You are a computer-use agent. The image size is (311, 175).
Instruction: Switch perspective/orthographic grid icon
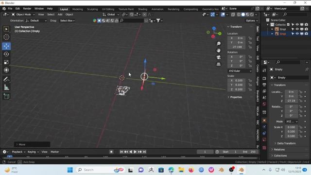[x=218, y=64]
